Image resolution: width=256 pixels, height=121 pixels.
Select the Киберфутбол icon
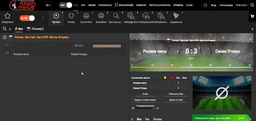click(131, 18)
